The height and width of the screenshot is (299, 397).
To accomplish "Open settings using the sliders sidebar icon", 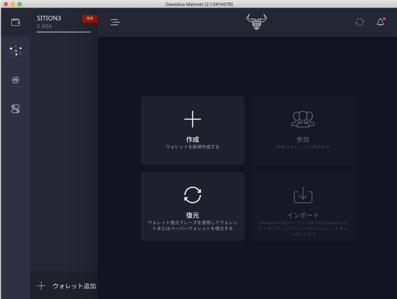I will coord(16,109).
